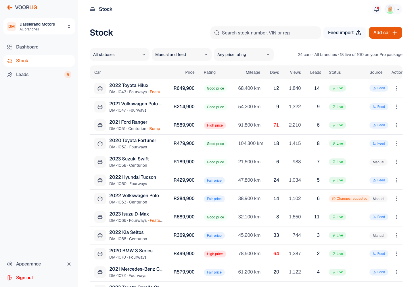
Task: Click the Live status badge for 2020 Toyota Fortuner
Action: (x=338, y=143)
